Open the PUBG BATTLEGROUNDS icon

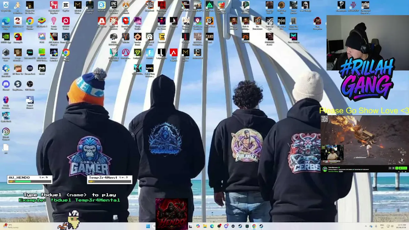click(x=114, y=40)
